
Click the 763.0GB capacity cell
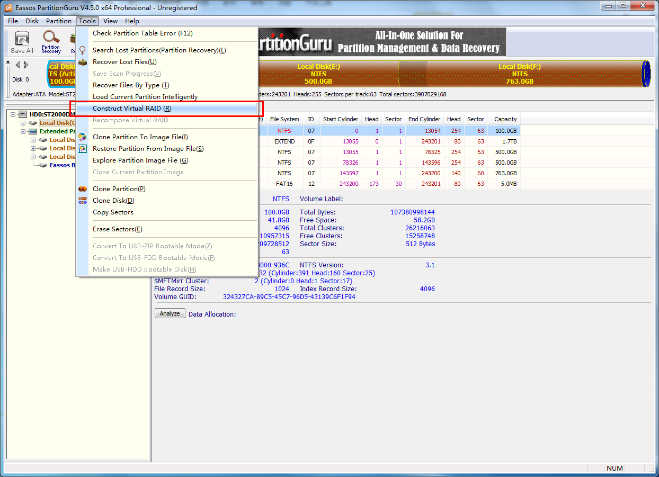coord(505,173)
